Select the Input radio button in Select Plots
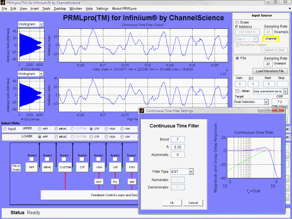This screenshot has width=292, height=219. (x=5, y=129)
